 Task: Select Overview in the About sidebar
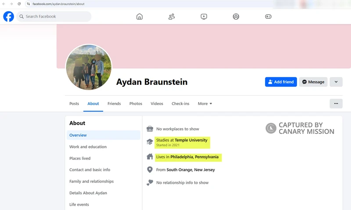(104, 135)
